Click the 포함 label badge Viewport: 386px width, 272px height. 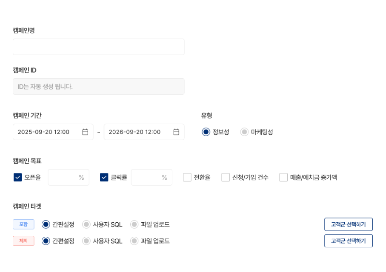[x=23, y=224]
